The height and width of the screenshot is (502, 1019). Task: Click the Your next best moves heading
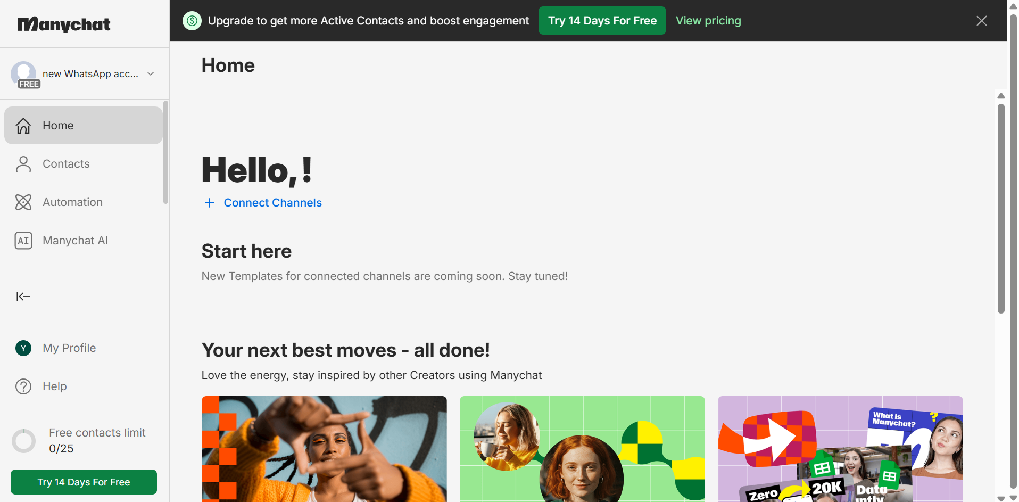(345, 350)
